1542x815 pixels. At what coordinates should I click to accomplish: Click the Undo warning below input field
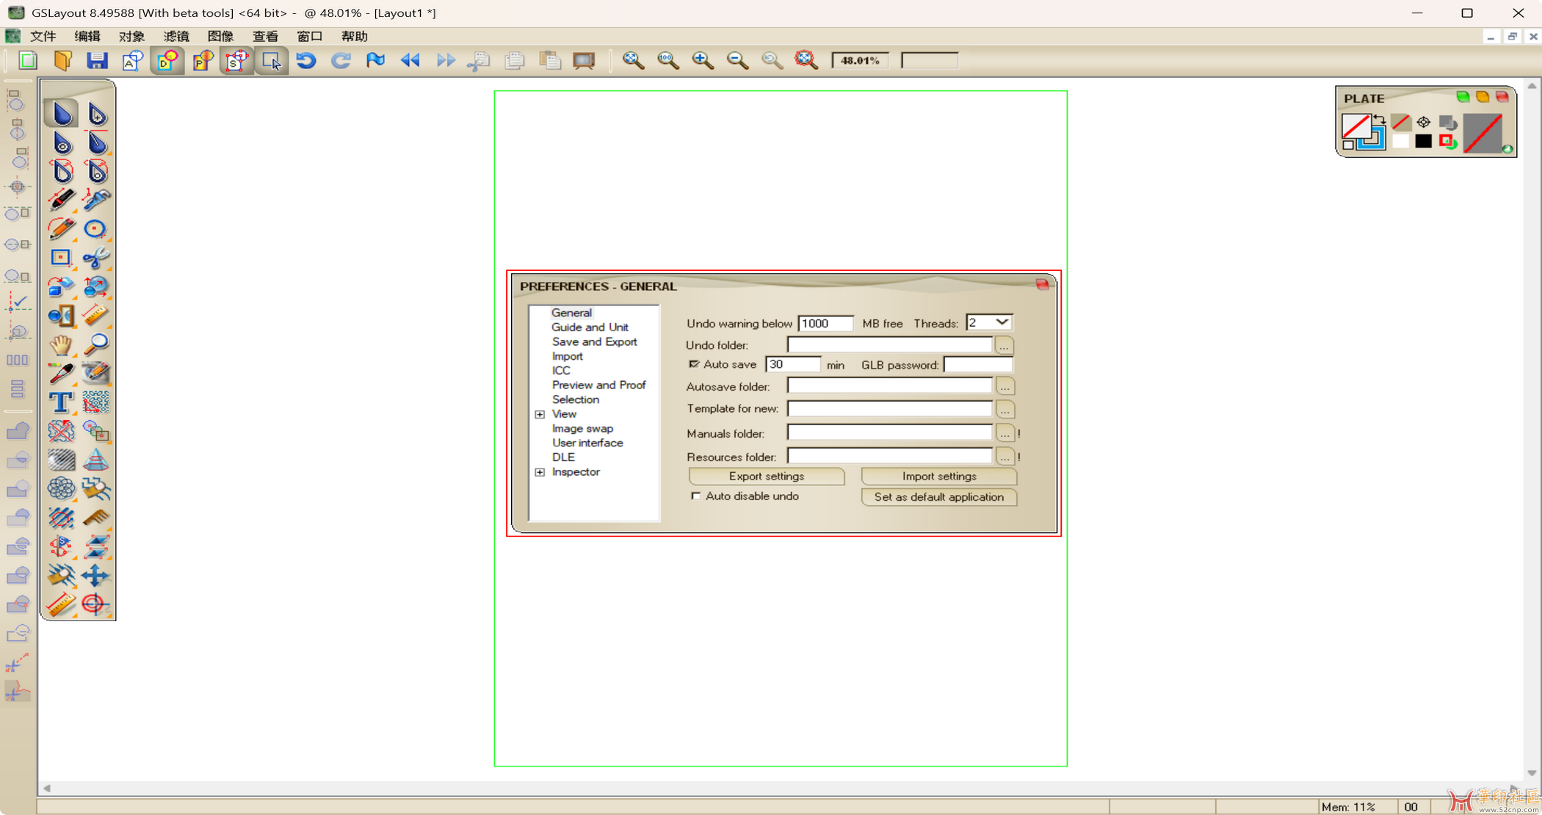pos(825,323)
